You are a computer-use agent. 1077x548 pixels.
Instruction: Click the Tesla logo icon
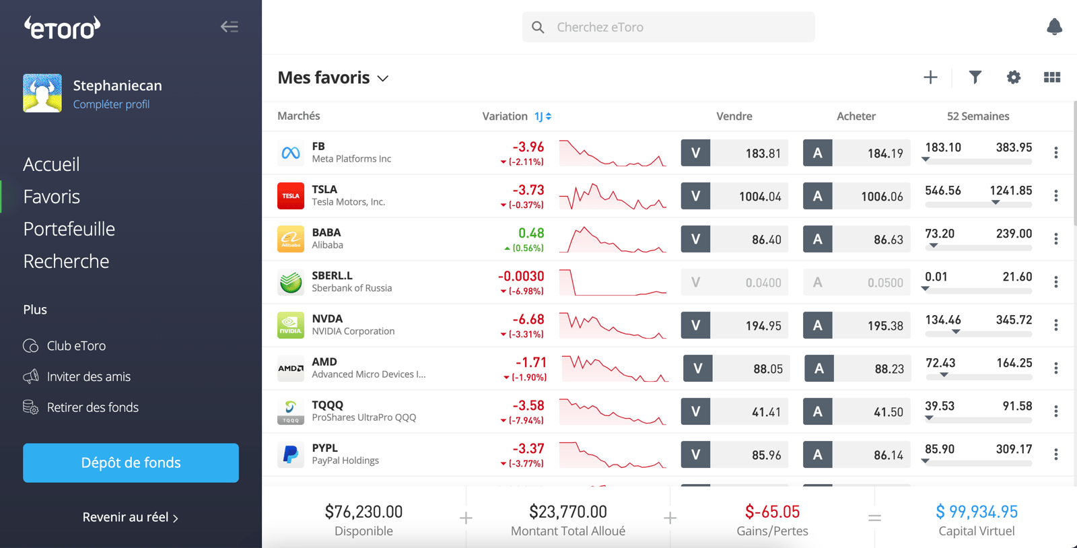tap(291, 196)
